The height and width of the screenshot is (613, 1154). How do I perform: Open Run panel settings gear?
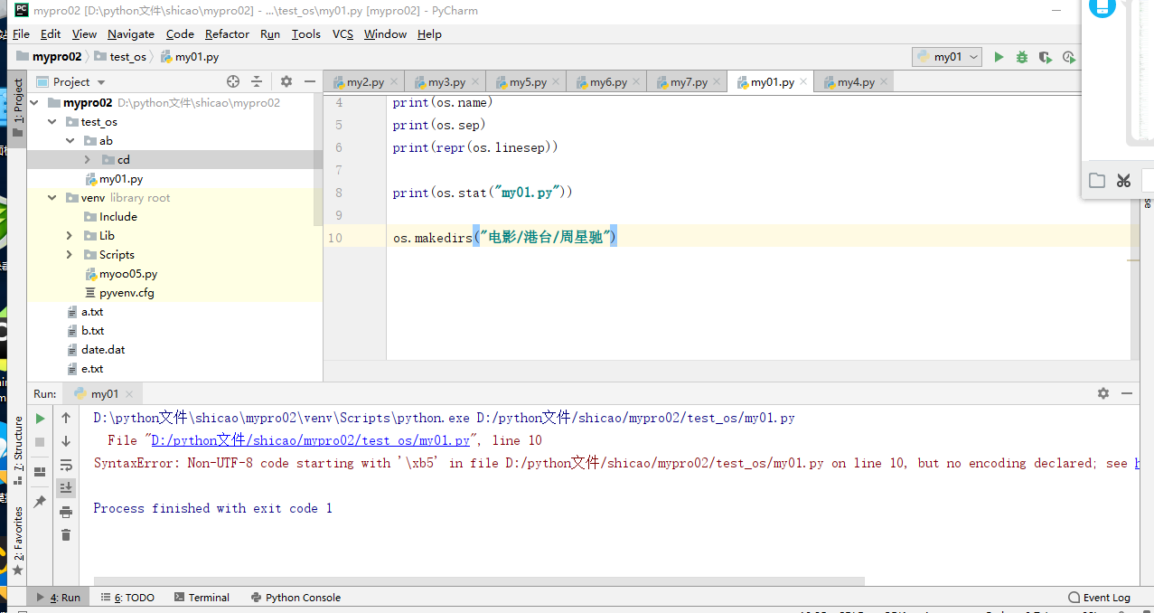click(x=1103, y=393)
